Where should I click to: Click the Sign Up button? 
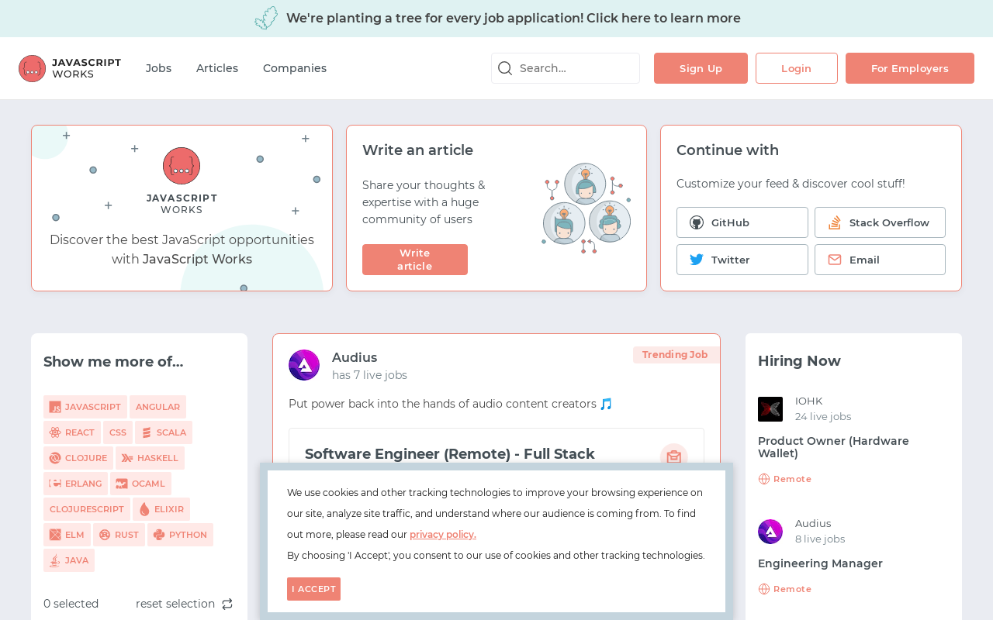click(701, 68)
